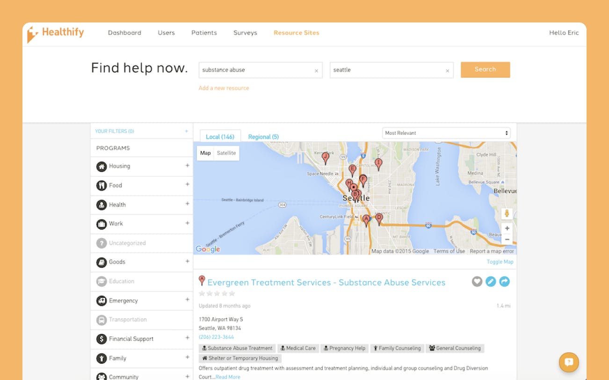609x380 pixels.
Task: Click the Financial Support dollar icon
Action: [x=101, y=339]
